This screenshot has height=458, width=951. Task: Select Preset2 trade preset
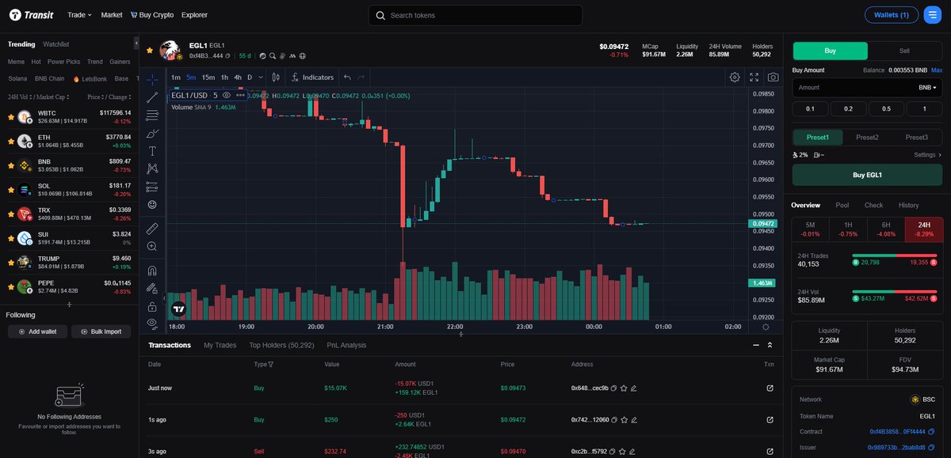pyautogui.click(x=867, y=138)
